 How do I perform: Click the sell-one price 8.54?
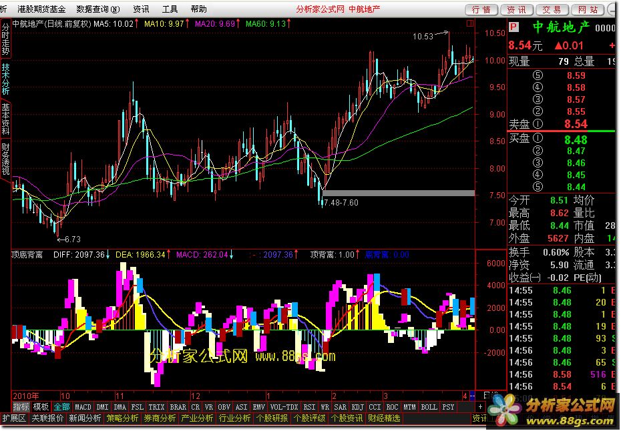[x=576, y=124]
